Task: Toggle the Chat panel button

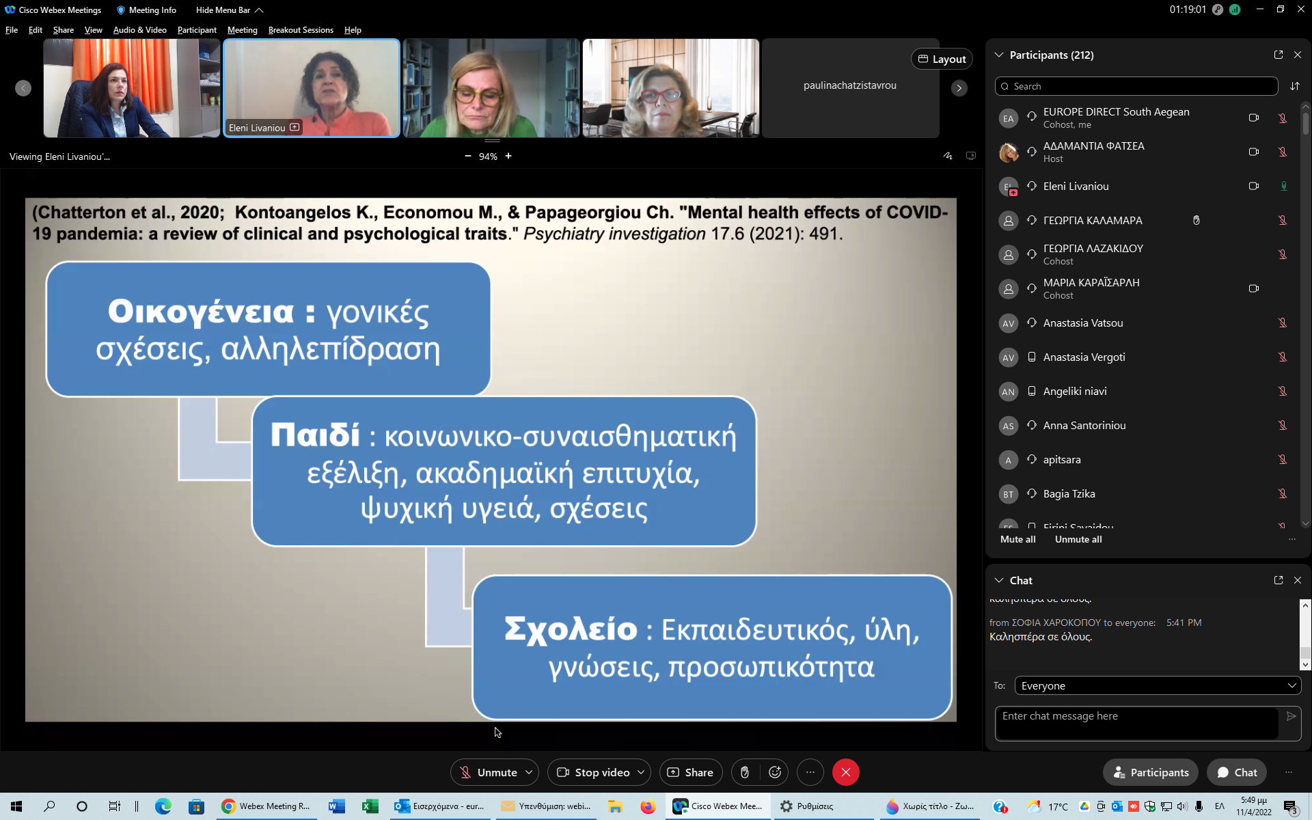Action: tap(1237, 772)
